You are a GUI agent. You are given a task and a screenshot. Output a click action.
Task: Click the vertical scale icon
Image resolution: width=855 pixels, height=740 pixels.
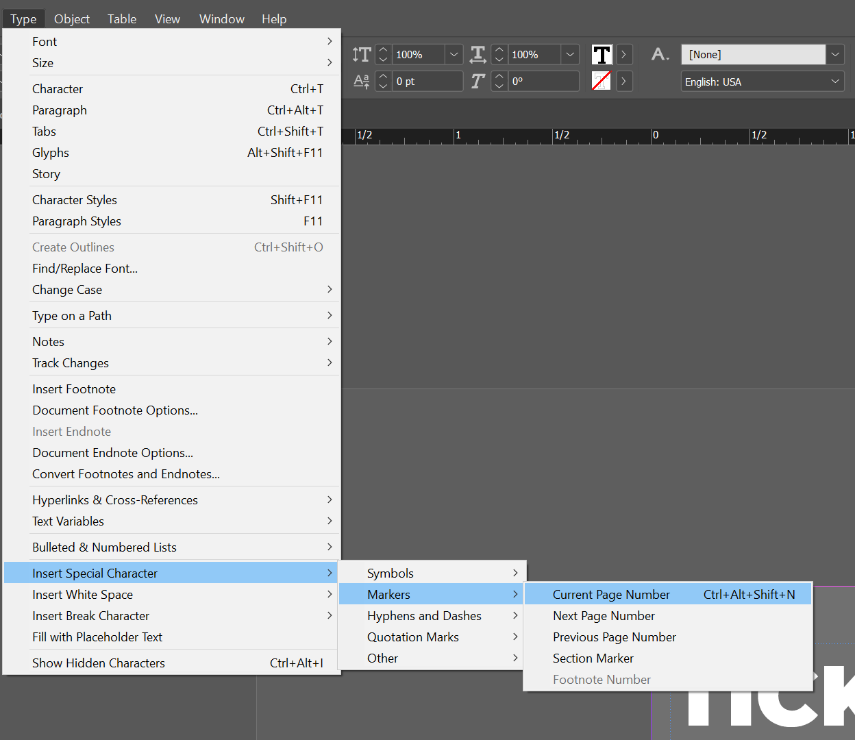point(362,54)
